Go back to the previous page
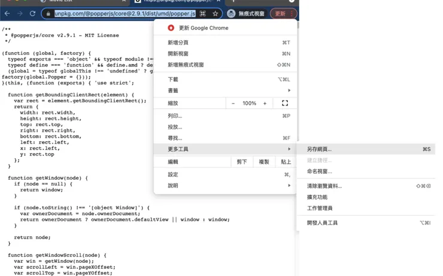Image resolution: width=443 pixels, height=276 pixels. pos(7,14)
